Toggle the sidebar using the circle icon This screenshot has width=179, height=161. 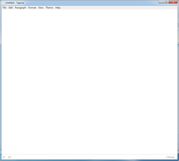[4, 157]
